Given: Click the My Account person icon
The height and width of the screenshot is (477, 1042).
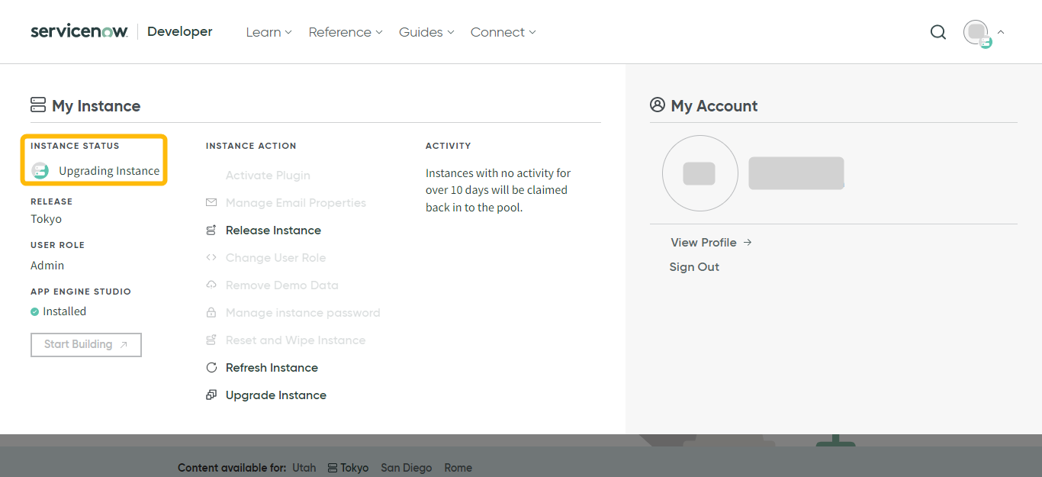Looking at the screenshot, I should [658, 105].
